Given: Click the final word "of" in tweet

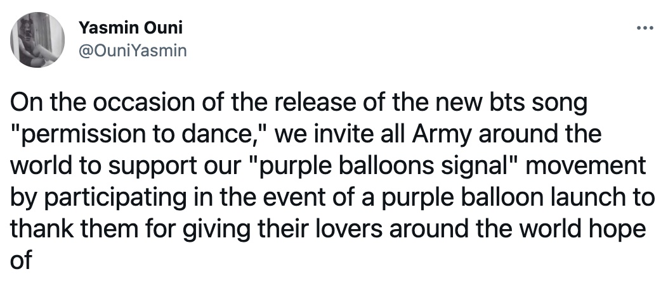Looking at the screenshot, I should pos(21,259).
